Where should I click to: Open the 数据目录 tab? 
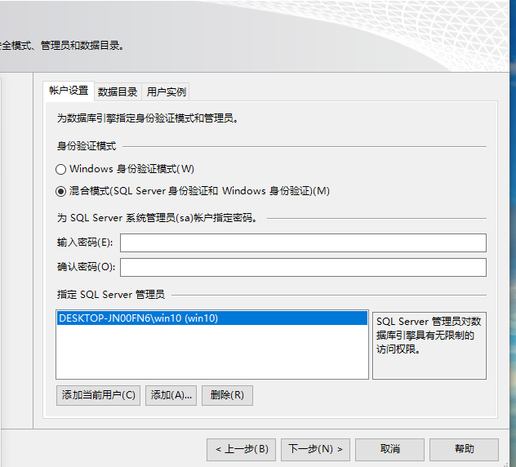tap(118, 91)
